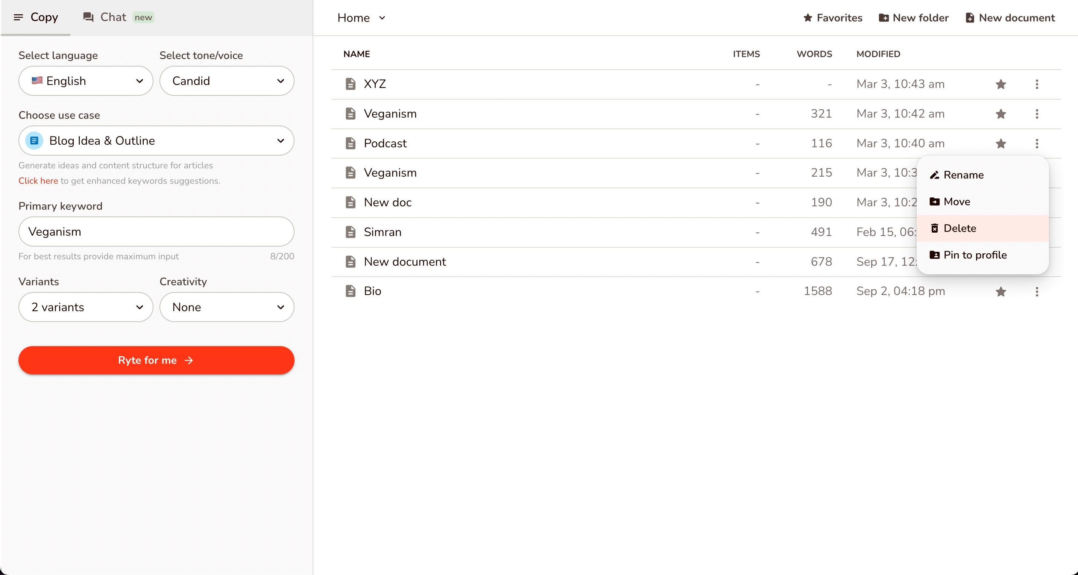Toggle favorite star for Bio document

1001,292
